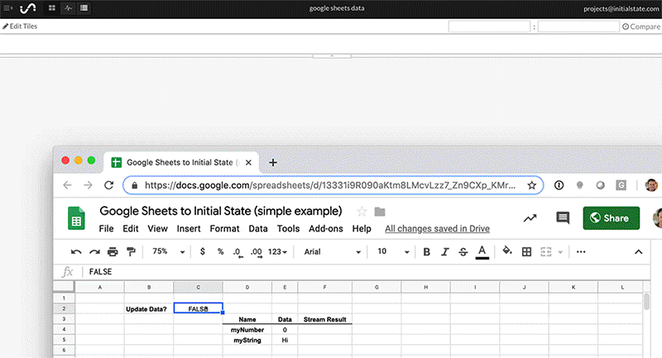
Task: Open the Arial font dropdown
Action: tap(333, 251)
